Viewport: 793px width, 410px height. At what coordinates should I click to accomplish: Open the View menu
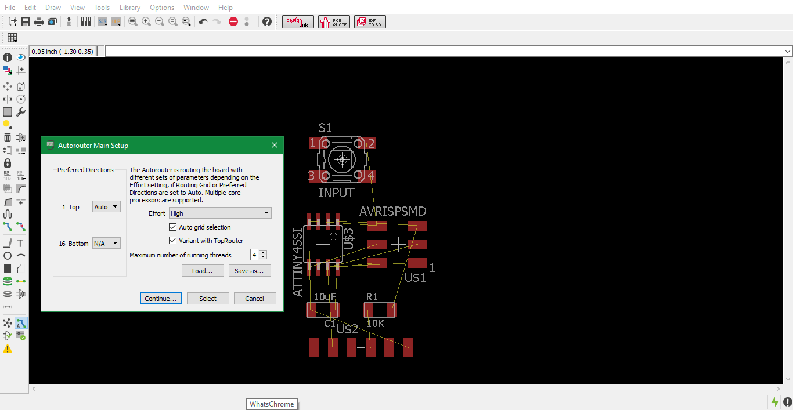77,8
